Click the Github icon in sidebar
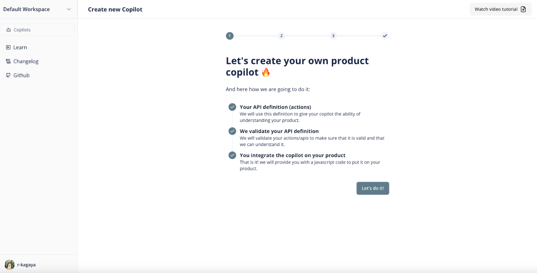The image size is (537, 273). (8, 75)
